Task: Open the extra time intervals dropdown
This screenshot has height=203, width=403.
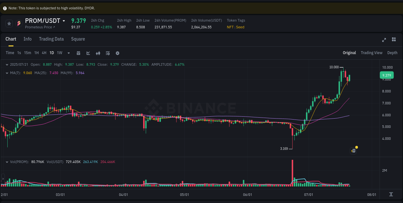Action: [x=68, y=53]
